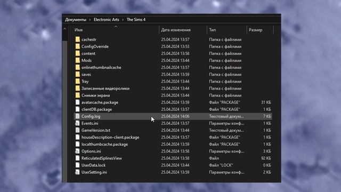Screen dimensions: 341x192
Task: Click the Events.ini file icon
Action: click(77, 123)
